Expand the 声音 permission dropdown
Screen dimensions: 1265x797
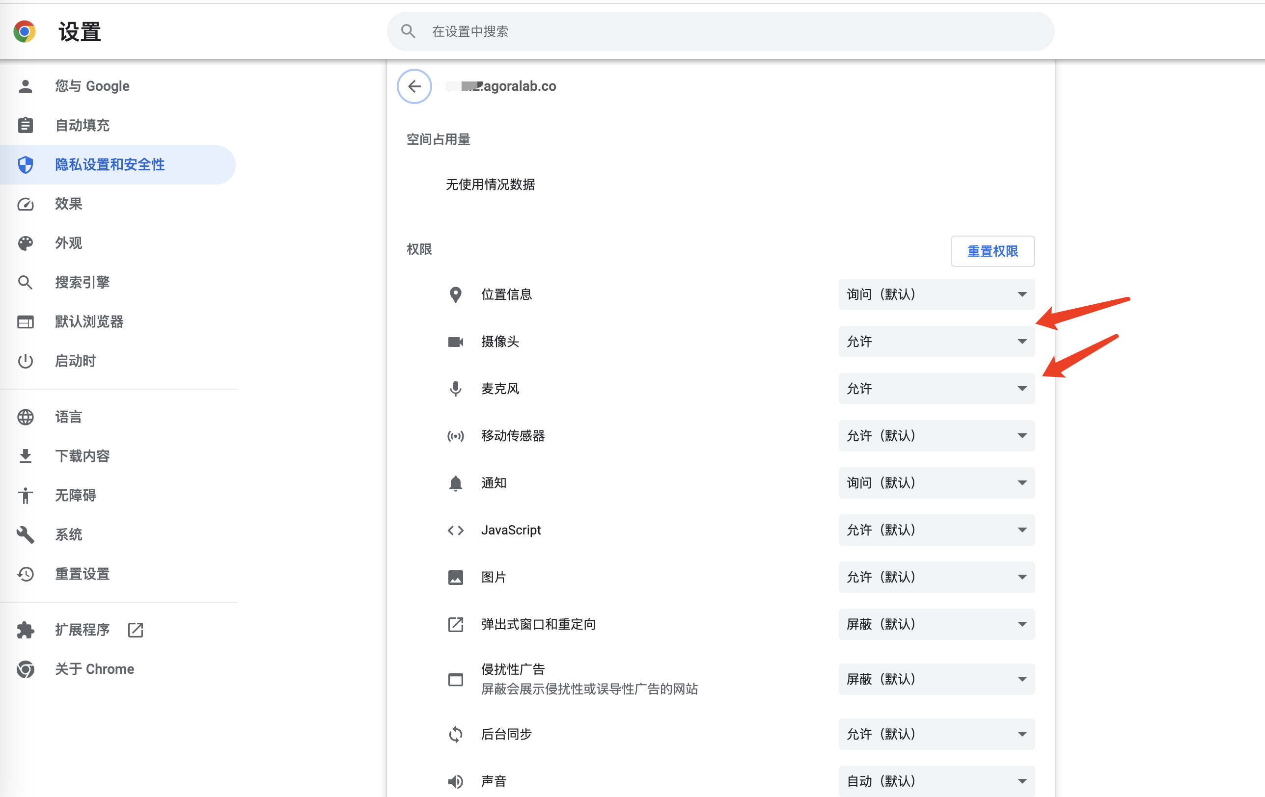936,781
